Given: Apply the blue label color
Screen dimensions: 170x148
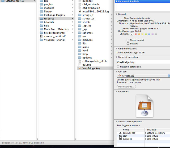Looking at the screenshot, I should (149, 34).
